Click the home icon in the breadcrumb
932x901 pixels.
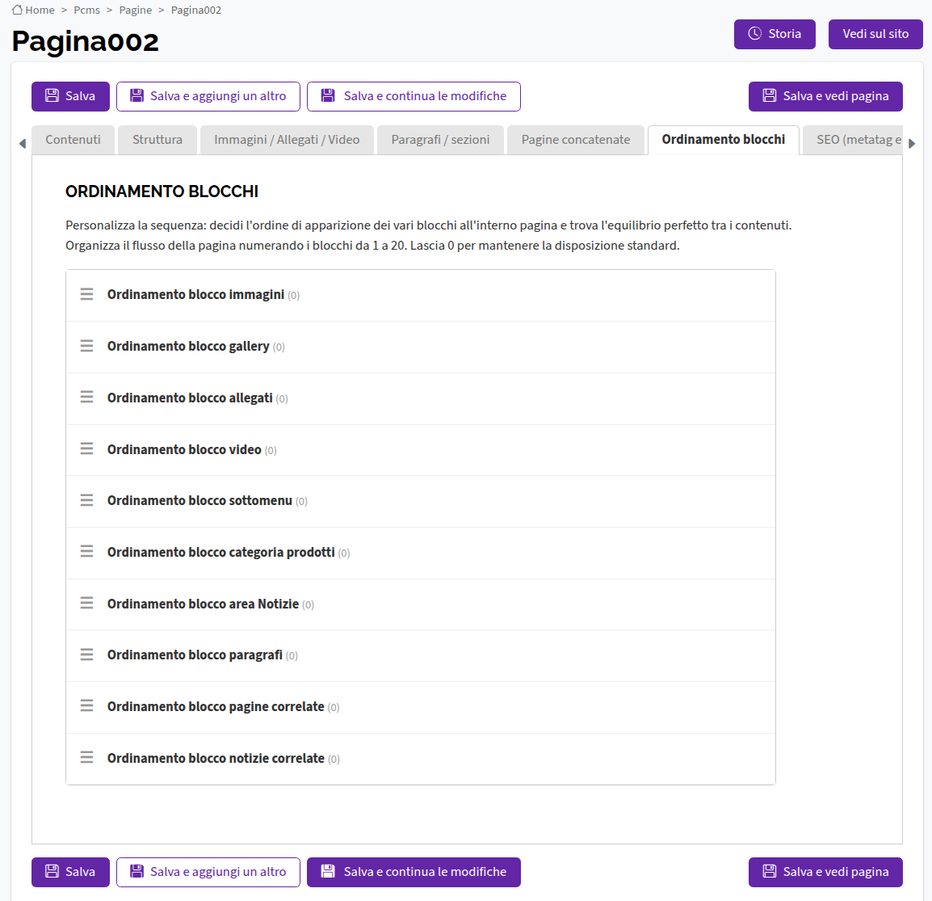pyautogui.click(x=17, y=10)
